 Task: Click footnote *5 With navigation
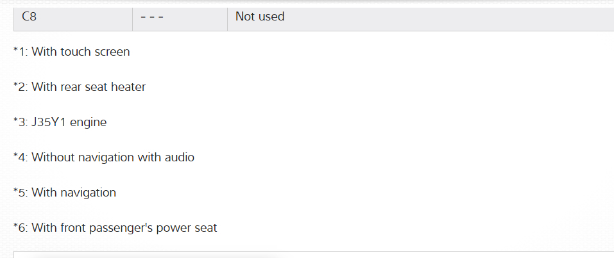pos(65,193)
